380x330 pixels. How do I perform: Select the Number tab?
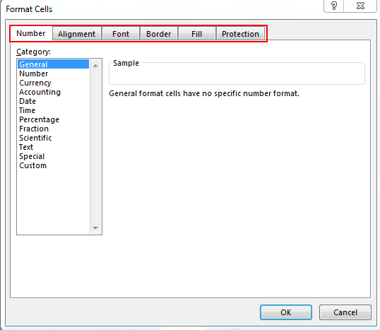pyautogui.click(x=31, y=33)
